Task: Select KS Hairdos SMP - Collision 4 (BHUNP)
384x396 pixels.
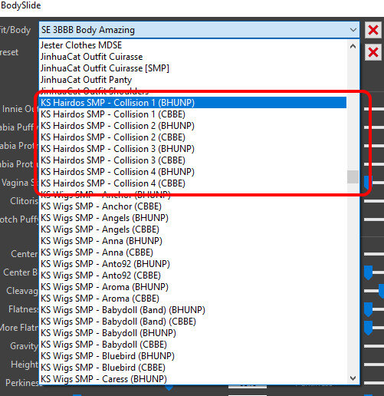Action: pyautogui.click(x=193, y=172)
